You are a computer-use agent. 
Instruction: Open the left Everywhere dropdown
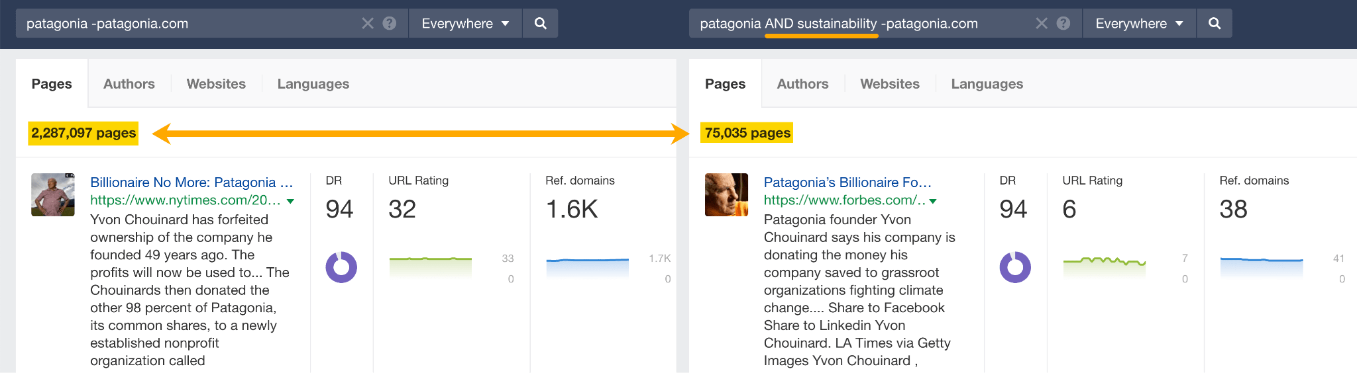[x=465, y=24]
